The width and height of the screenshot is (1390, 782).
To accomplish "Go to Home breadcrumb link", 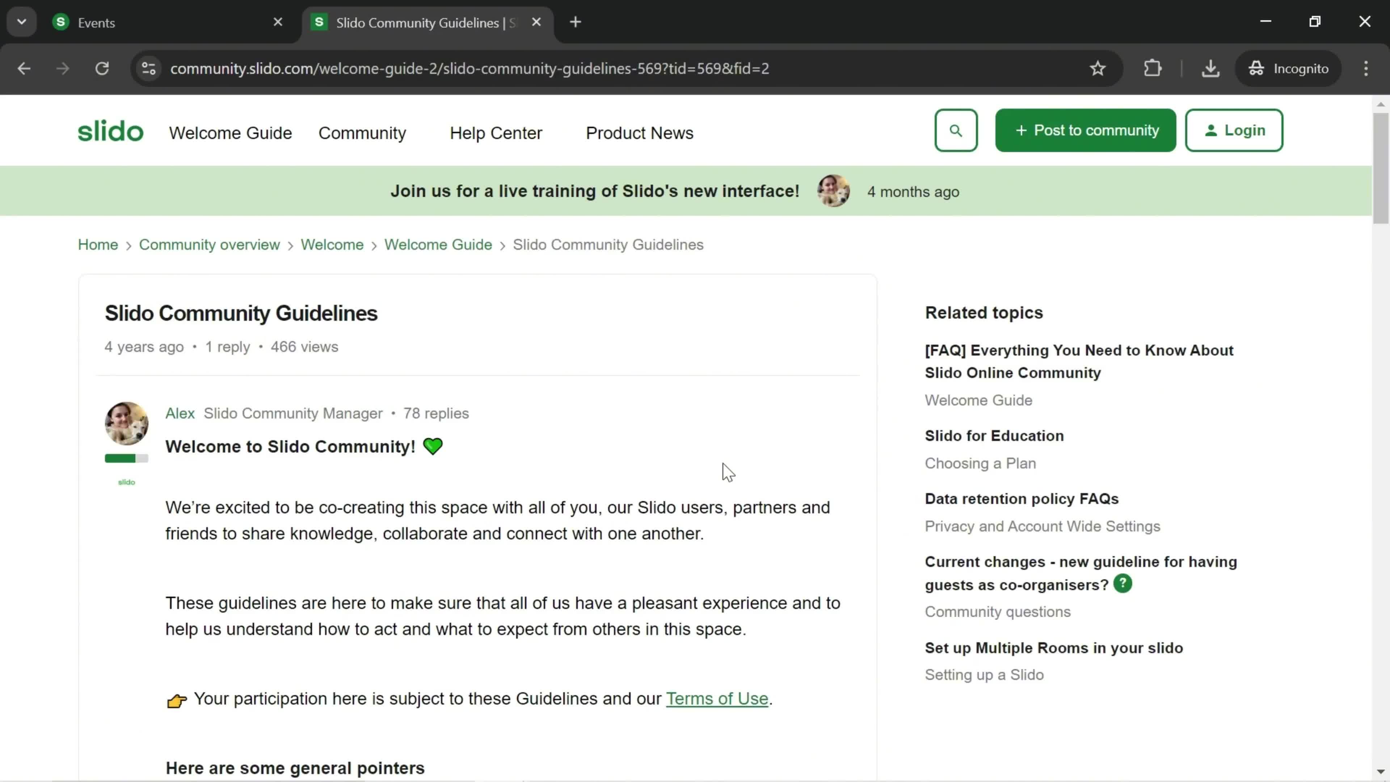I will 98,244.
